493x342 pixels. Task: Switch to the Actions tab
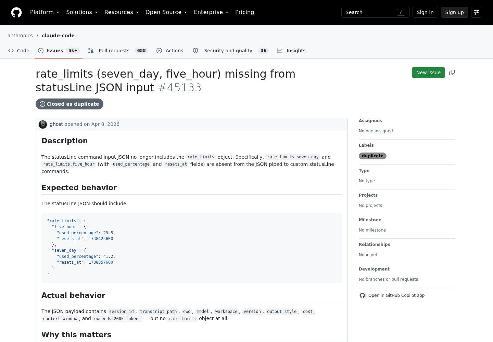click(170, 51)
